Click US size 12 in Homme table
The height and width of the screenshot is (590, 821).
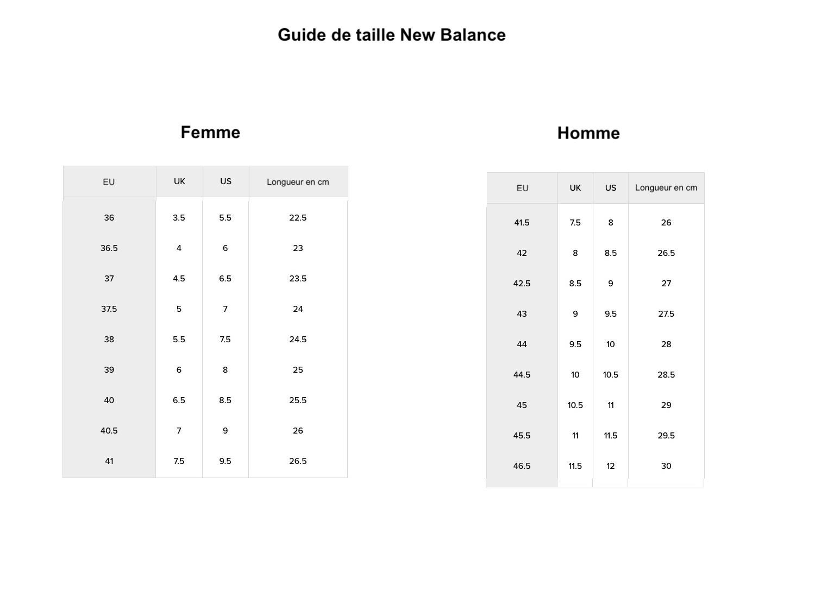tap(611, 466)
